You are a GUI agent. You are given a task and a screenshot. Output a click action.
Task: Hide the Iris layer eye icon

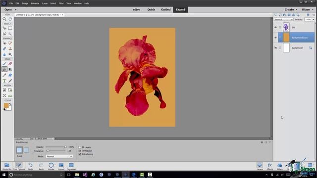tap(275, 27)
